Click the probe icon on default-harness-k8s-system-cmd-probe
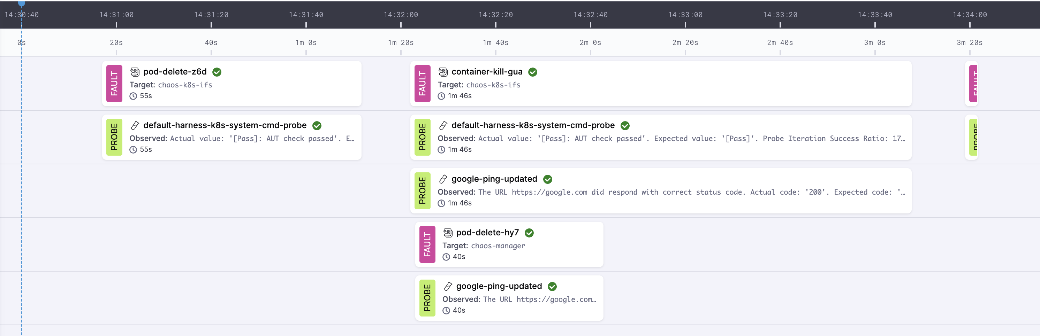This screenshot has height=336, width=1040. [x=136, y=125]
